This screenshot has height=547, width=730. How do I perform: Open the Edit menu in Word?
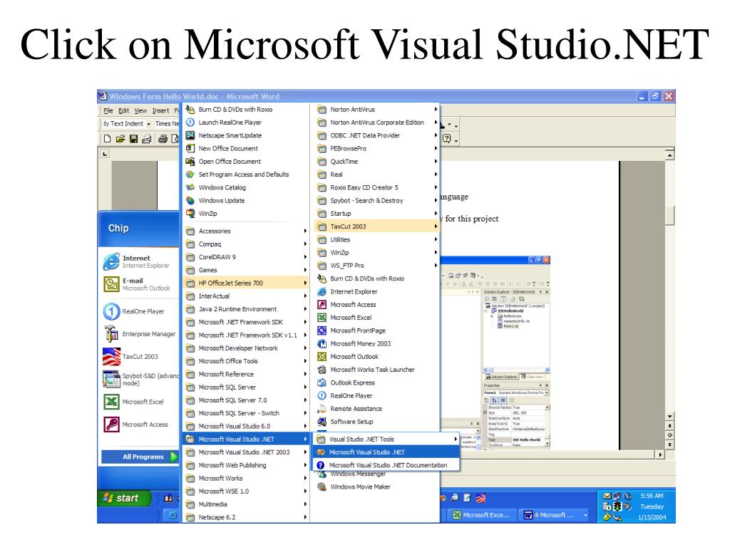[x=123, y=110]
